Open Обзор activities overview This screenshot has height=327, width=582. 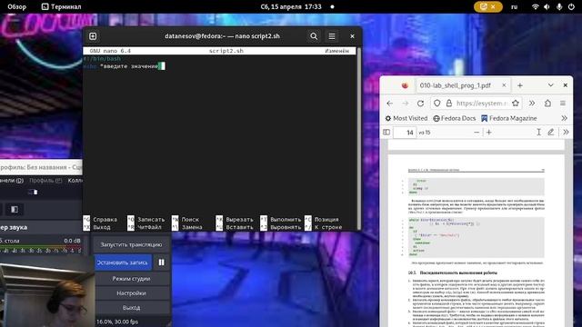click(x=16, y=6)
